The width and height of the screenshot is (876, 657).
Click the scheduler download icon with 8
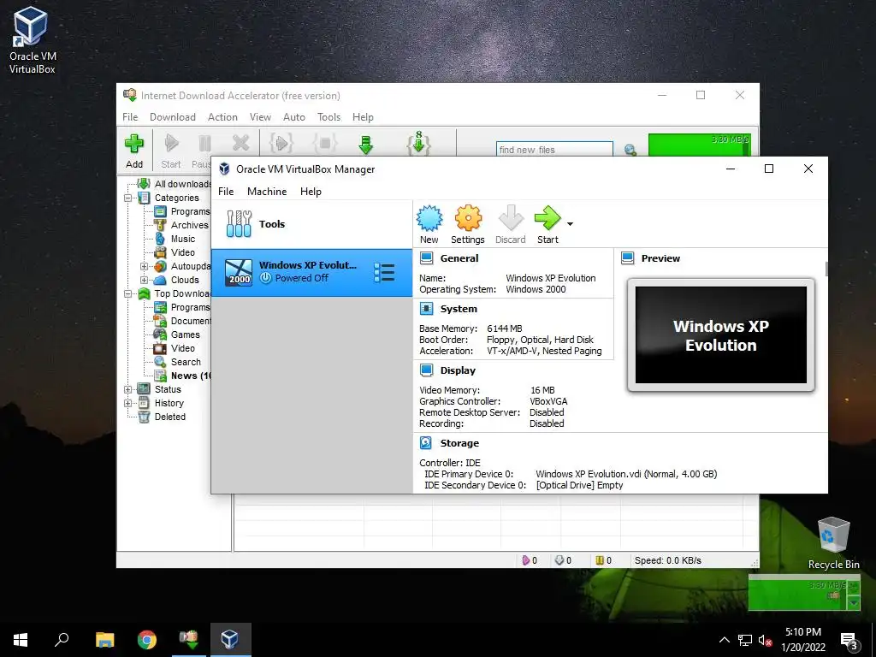point(418,143)
